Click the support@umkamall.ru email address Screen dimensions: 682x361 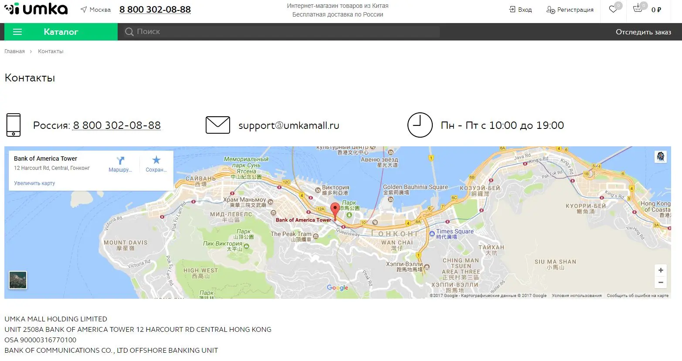click(x=289, y=125)
